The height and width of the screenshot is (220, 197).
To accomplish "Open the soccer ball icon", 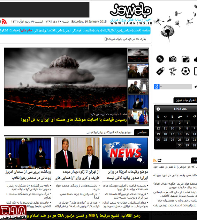I will 185,71.
